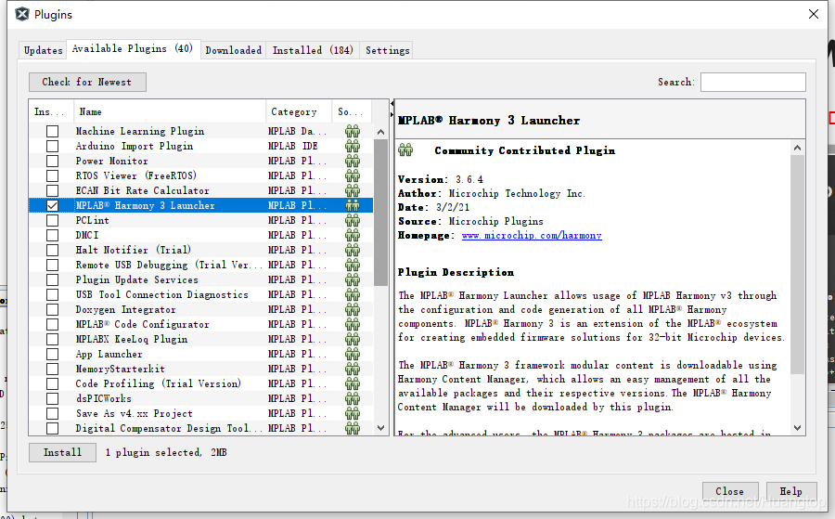Image resolution: width=835 pixels, height=519 pixels.
Task: Click the source icon for ECAN Bit Rate Calculator
Action: (x=352, y=190)
